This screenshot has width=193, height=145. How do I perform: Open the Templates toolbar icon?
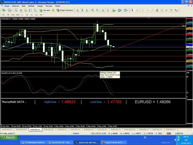[125, 10]
